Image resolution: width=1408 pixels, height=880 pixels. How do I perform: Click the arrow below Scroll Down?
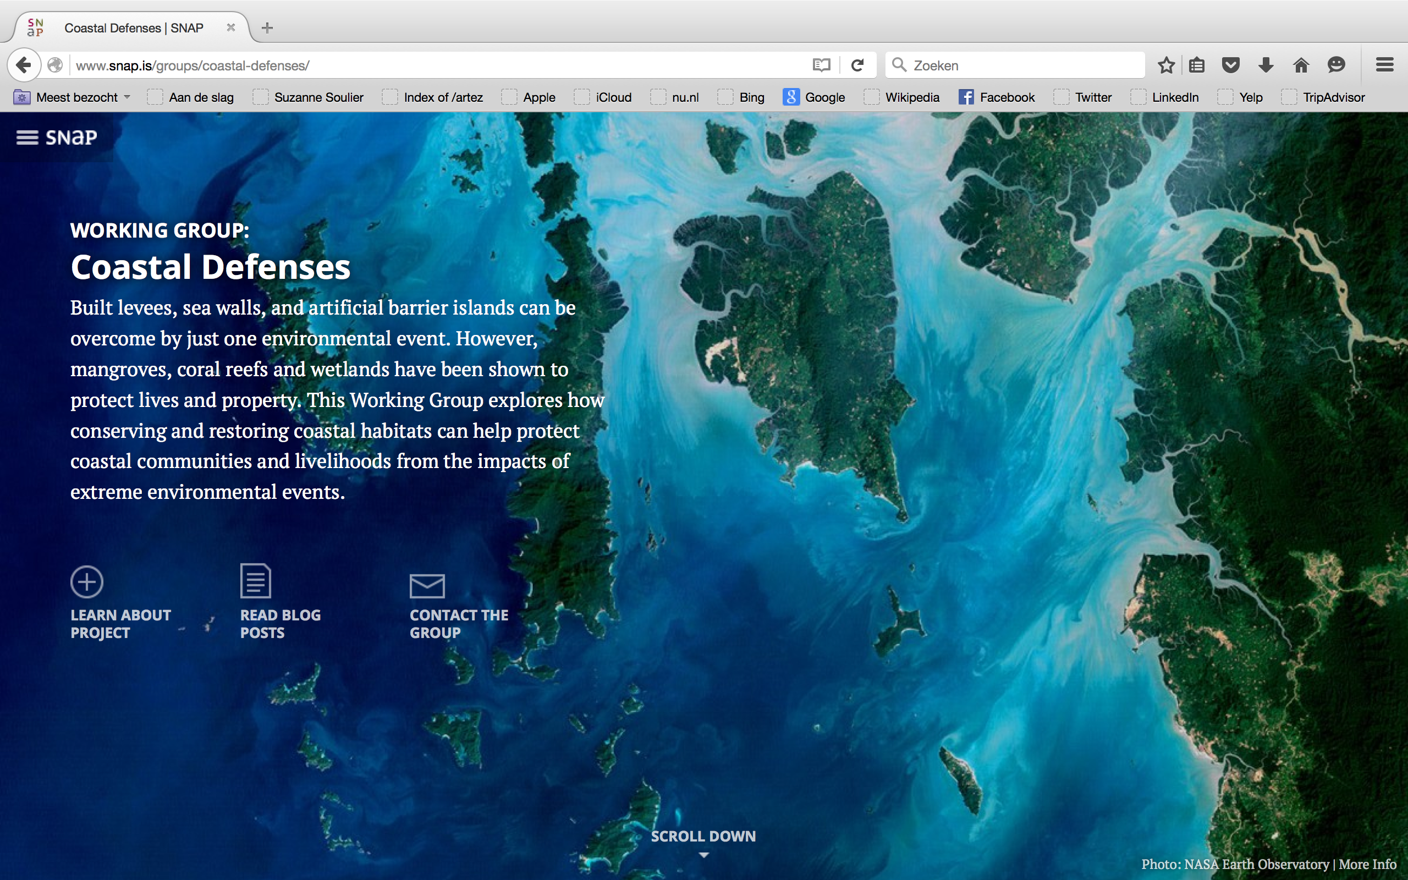(x=703, y=855)
